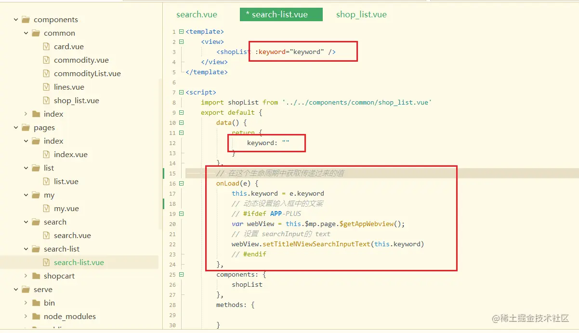
Task: Fold the return block on line 11
Action: pos(182,133)
